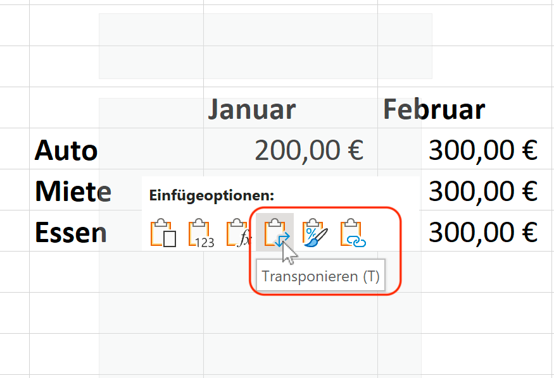This screenshot has height=378, width=554.
Task: Select empty cell directly above Auto label
Action: pyautogui.click(x=116, y=107)
